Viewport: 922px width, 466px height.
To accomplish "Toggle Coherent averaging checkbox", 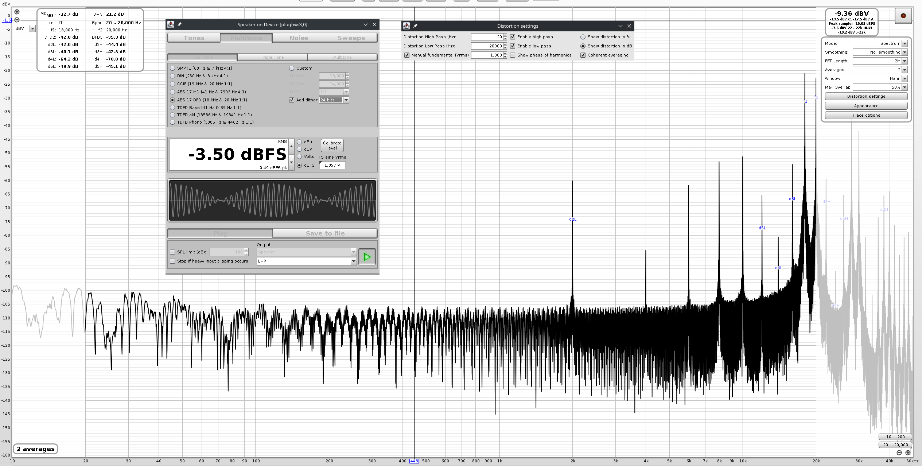I will (x=583, y=55).
